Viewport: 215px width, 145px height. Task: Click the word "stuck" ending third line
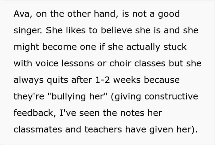175,47
